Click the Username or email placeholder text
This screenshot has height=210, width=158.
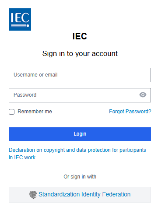pos(35,75)
